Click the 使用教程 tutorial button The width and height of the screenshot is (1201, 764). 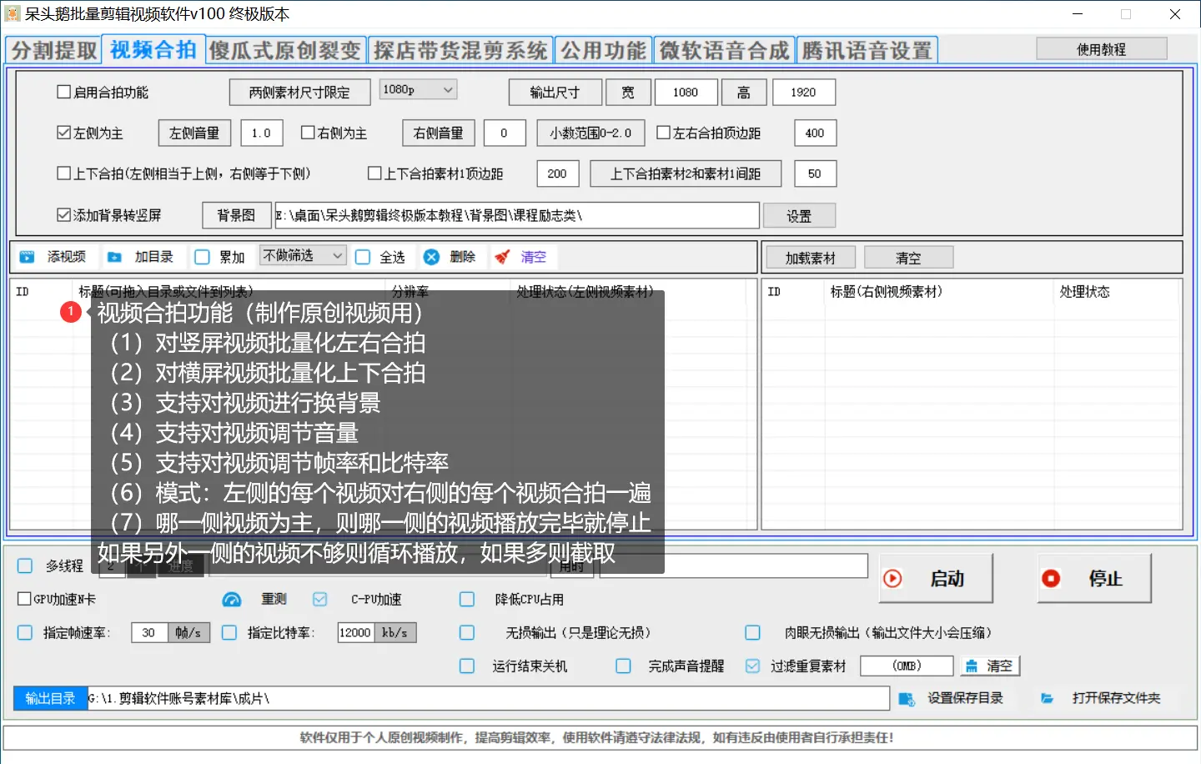point(1101,48)
